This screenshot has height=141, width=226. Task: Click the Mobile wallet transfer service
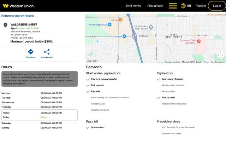pyautogui.click(x=173, y=85)
